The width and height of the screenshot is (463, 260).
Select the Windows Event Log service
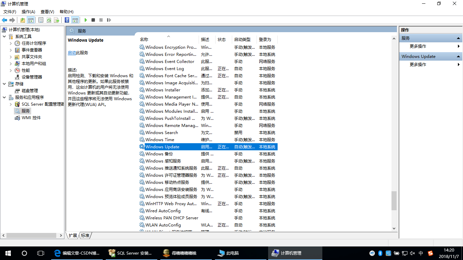click(x=208, y=69)
